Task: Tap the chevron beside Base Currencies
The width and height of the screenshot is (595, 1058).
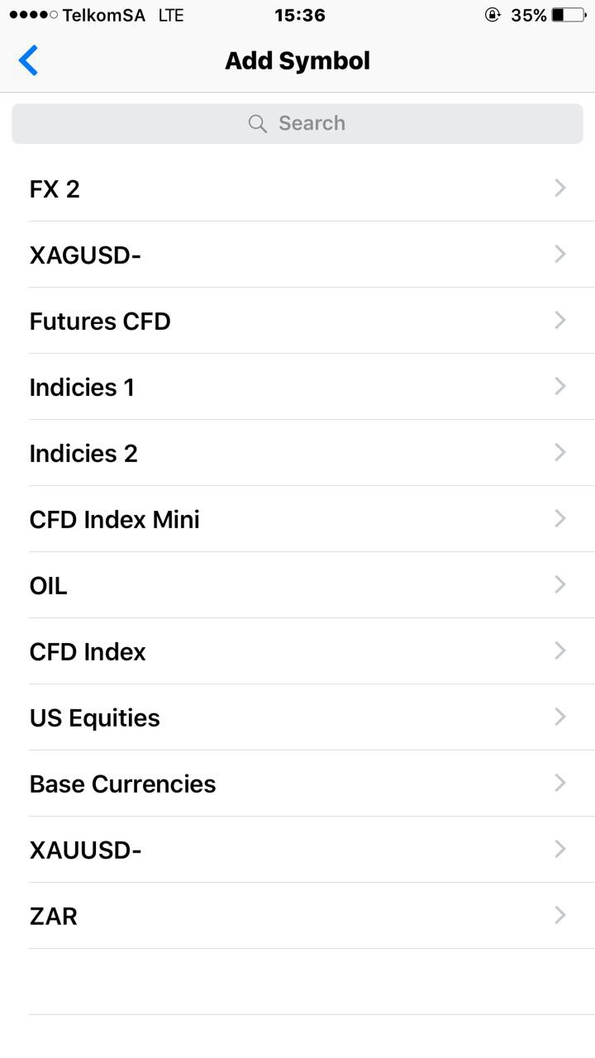Action: pyautogui.click(x=560, y=784)
